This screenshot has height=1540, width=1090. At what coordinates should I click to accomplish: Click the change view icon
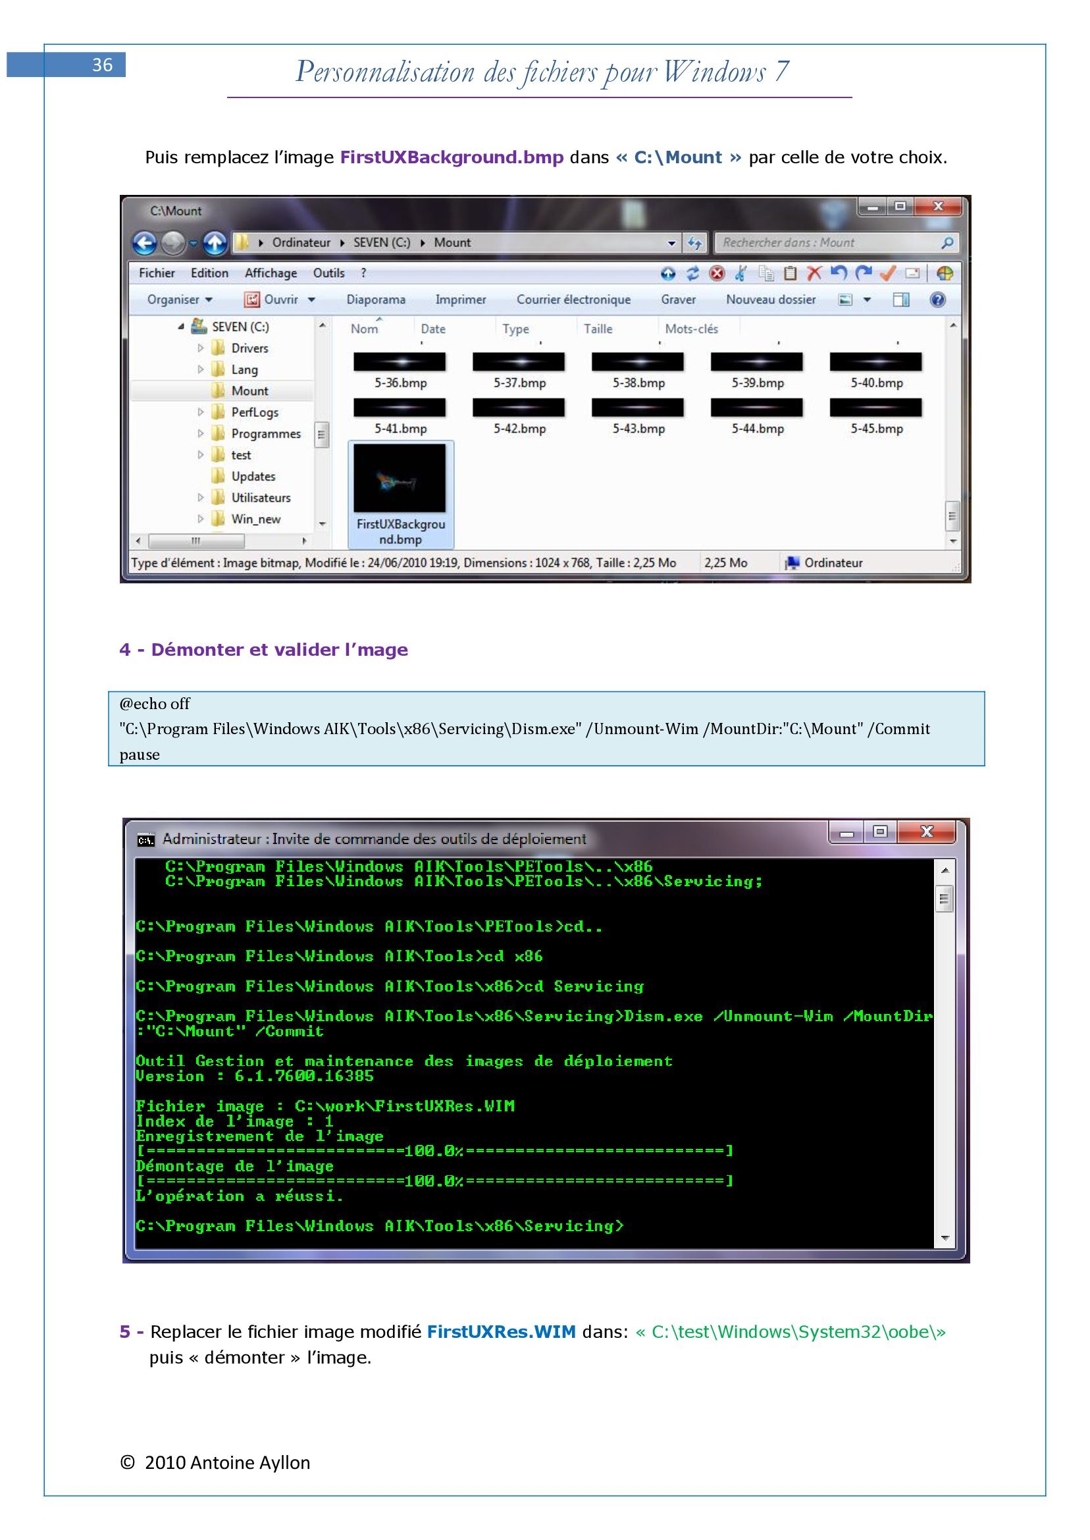point(846,300)
